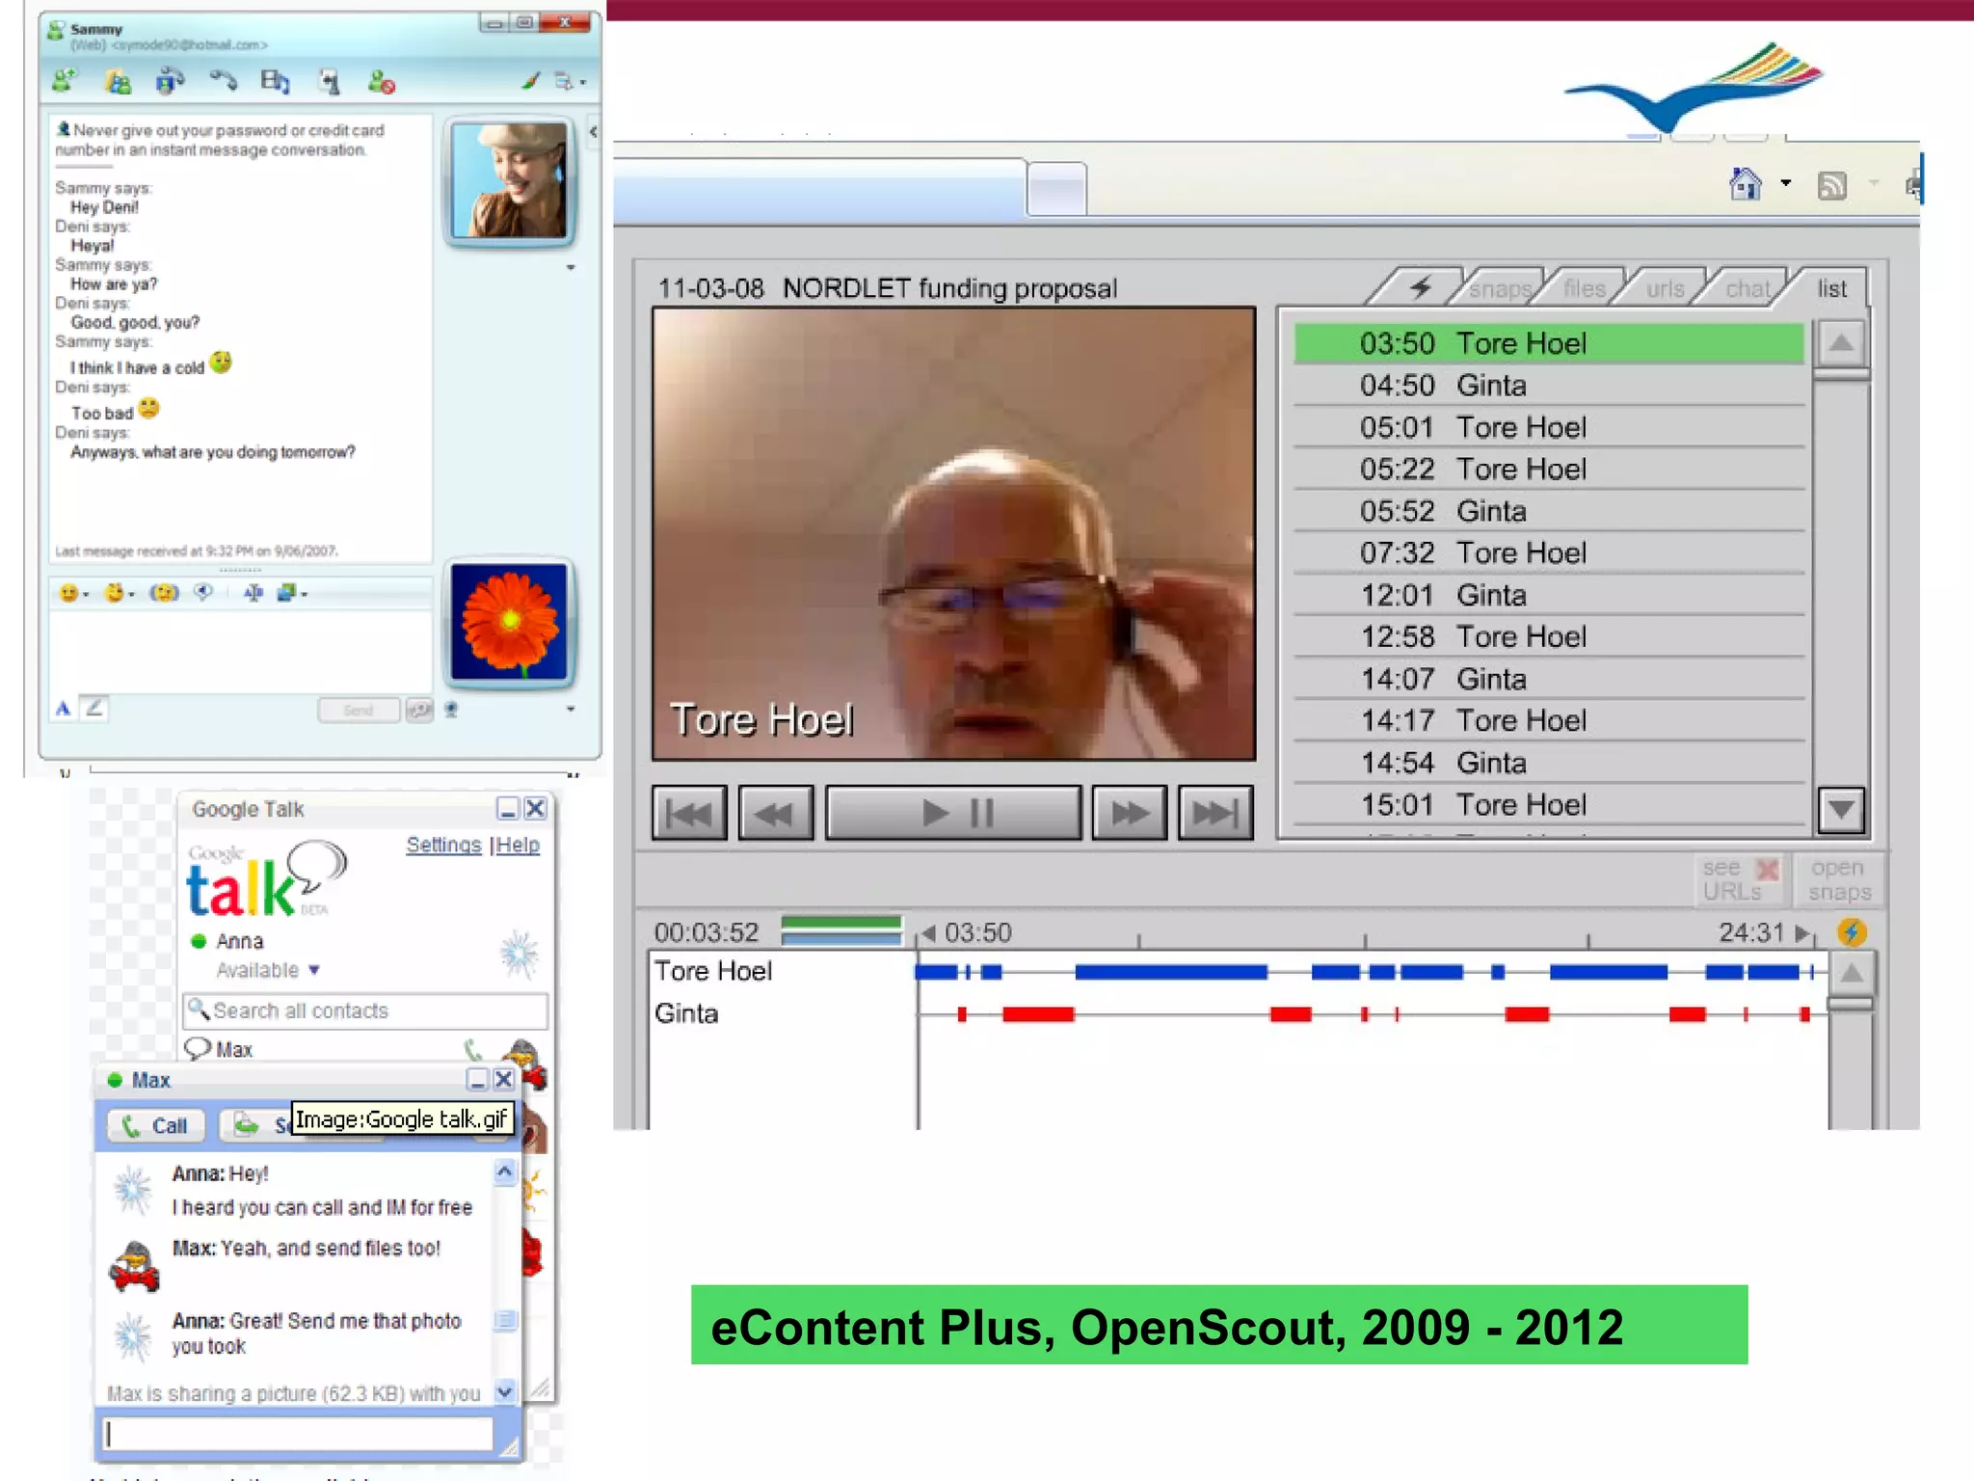Skip to start of the recording
Screen dimensions: 1974x1481
point(689,814)
